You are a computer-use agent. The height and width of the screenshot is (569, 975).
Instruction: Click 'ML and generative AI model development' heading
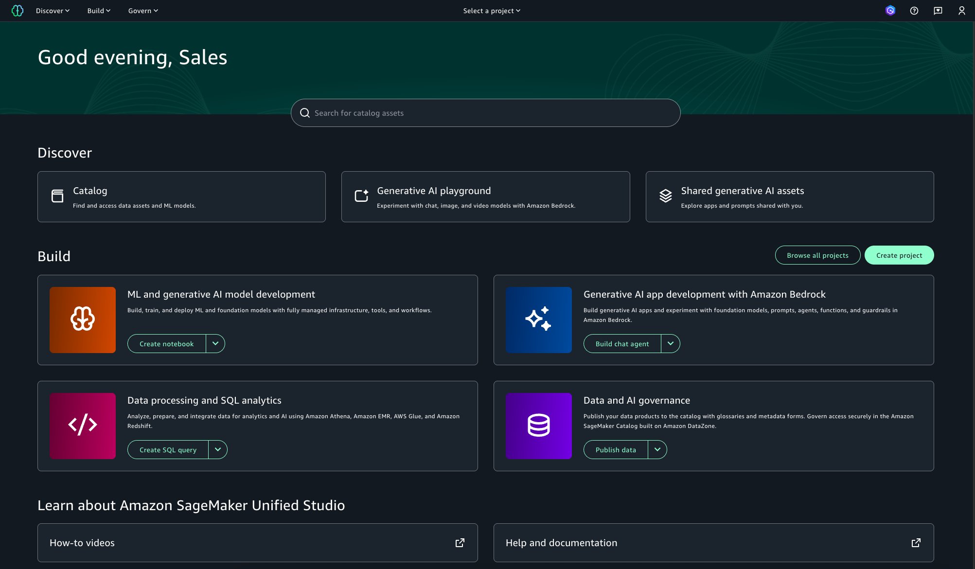pos(221,294)
